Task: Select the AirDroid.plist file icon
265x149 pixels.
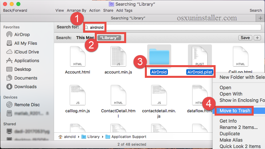Action: point(200,56)
